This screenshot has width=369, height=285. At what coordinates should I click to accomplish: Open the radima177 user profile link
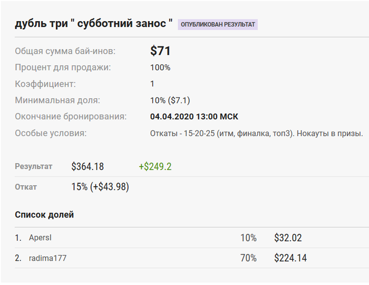[x=47, y=258]
